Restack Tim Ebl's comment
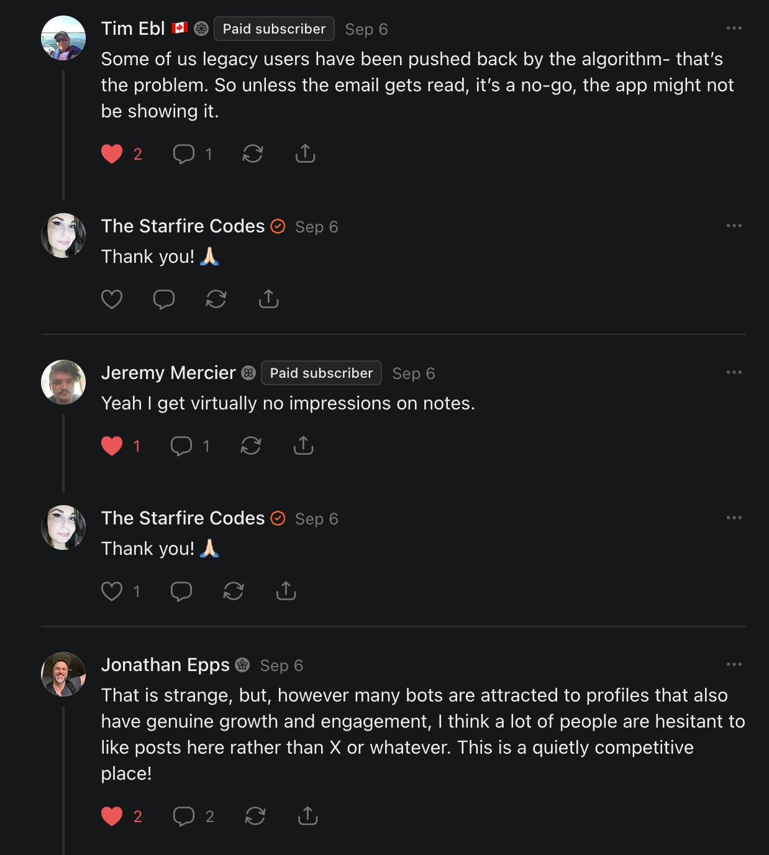Screen dimensions: 769x855 tap(253, 153)
